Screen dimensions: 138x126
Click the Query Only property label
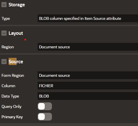11,107
